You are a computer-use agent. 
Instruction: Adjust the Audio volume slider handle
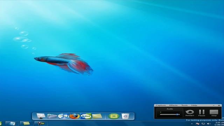pos(177,114)
